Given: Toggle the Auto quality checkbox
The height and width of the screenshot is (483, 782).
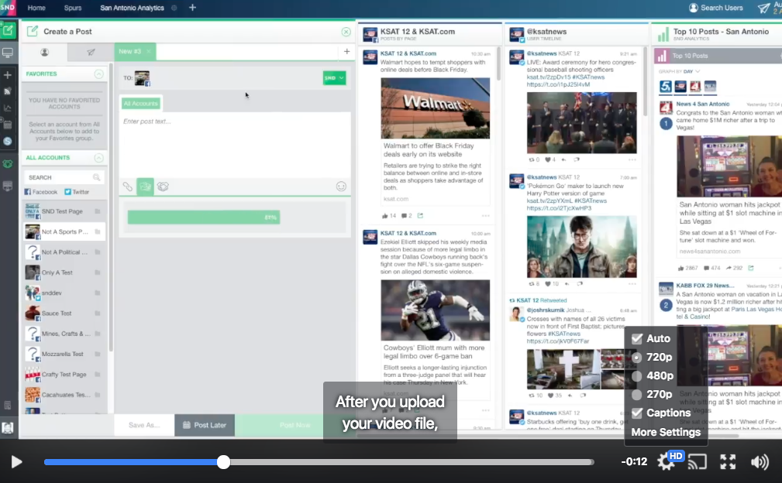Looking at the screenshot, I should click(637, 338).
